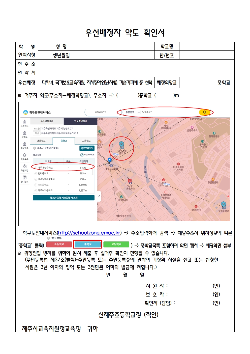
Task: Click the 학구상세정보 button
Action: coord(87,148)
